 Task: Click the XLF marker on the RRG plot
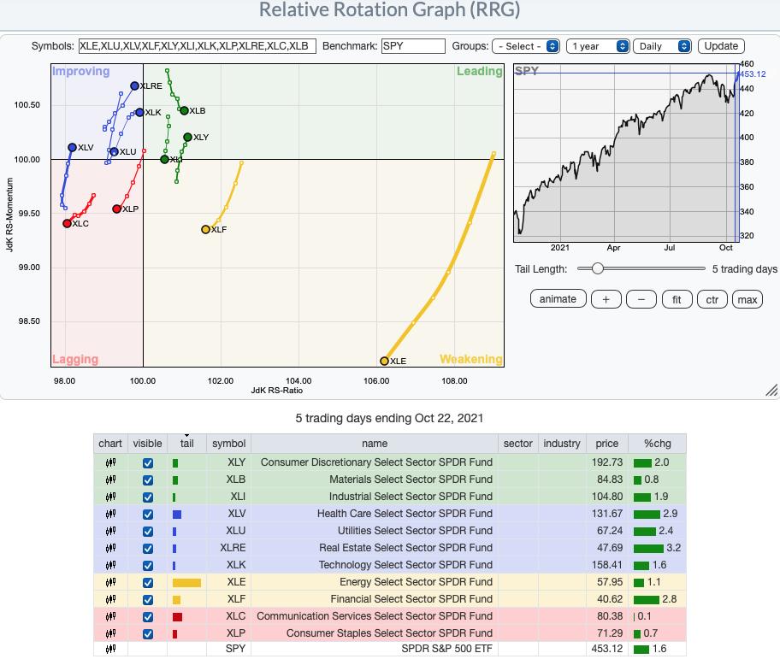click(205, 229)
